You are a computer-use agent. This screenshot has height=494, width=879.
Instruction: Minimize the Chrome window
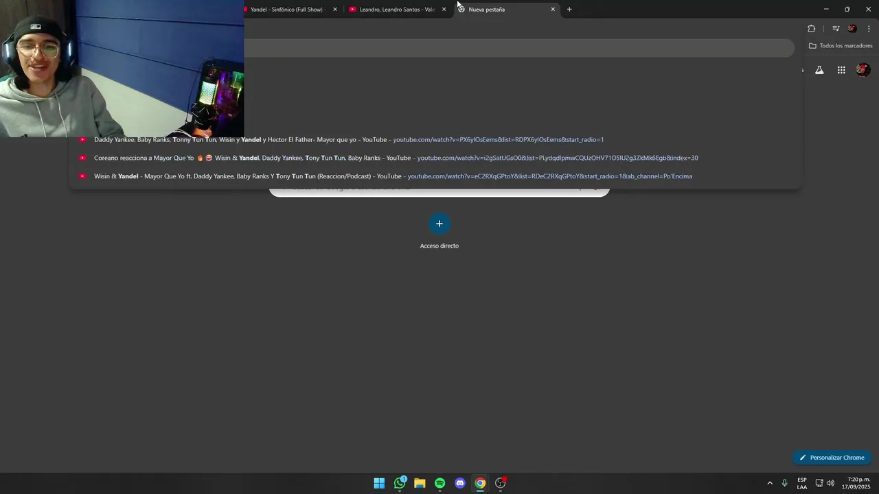pos(826,9)
